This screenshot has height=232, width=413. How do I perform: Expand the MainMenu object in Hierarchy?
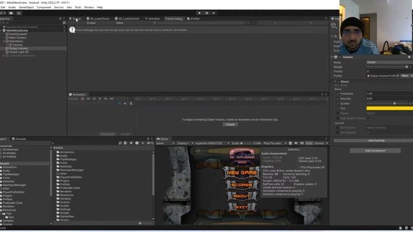coord(4,41)
